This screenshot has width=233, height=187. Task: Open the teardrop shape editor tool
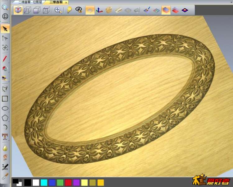[5, 148]
